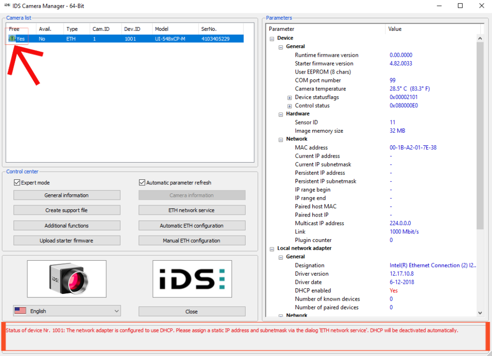492x356 pixels.
Task: Collapse the Hardware parameter group
Action: tap(280, 114)
